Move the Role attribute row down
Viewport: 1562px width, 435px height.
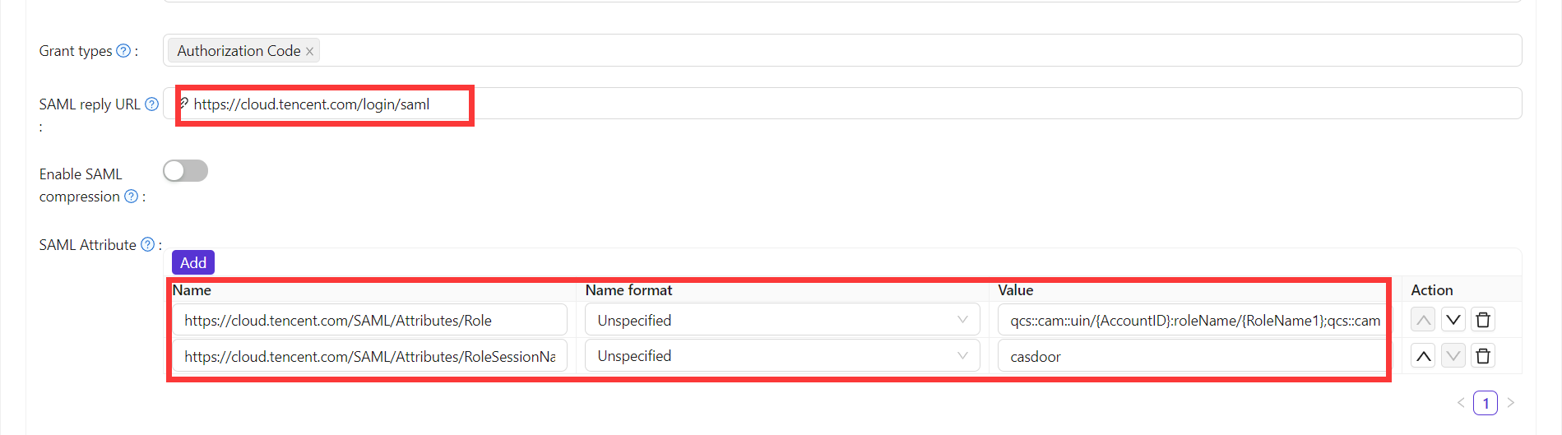(1453, 320)
